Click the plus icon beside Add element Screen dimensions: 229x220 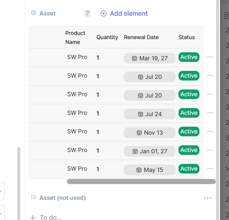point(104,13)
